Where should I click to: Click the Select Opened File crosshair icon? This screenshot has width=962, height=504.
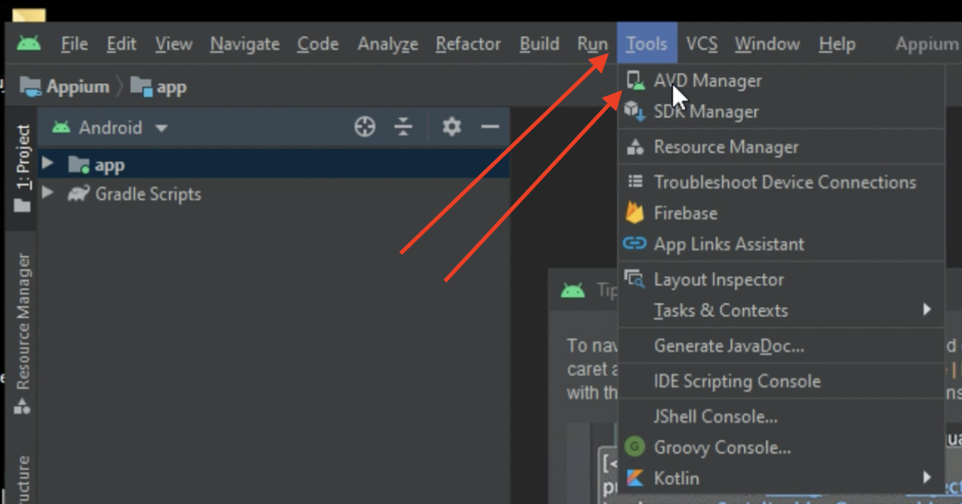[365, 127]
